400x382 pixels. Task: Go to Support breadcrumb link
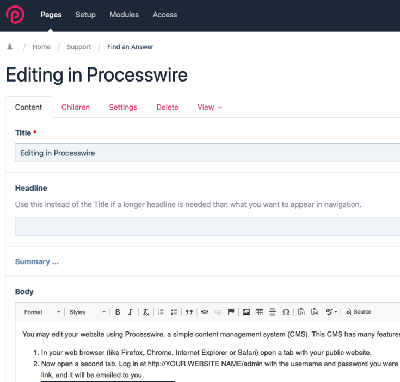pos(79,47)
